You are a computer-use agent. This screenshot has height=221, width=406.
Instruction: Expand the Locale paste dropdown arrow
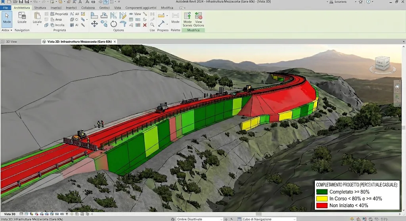(x=37, y=25)
